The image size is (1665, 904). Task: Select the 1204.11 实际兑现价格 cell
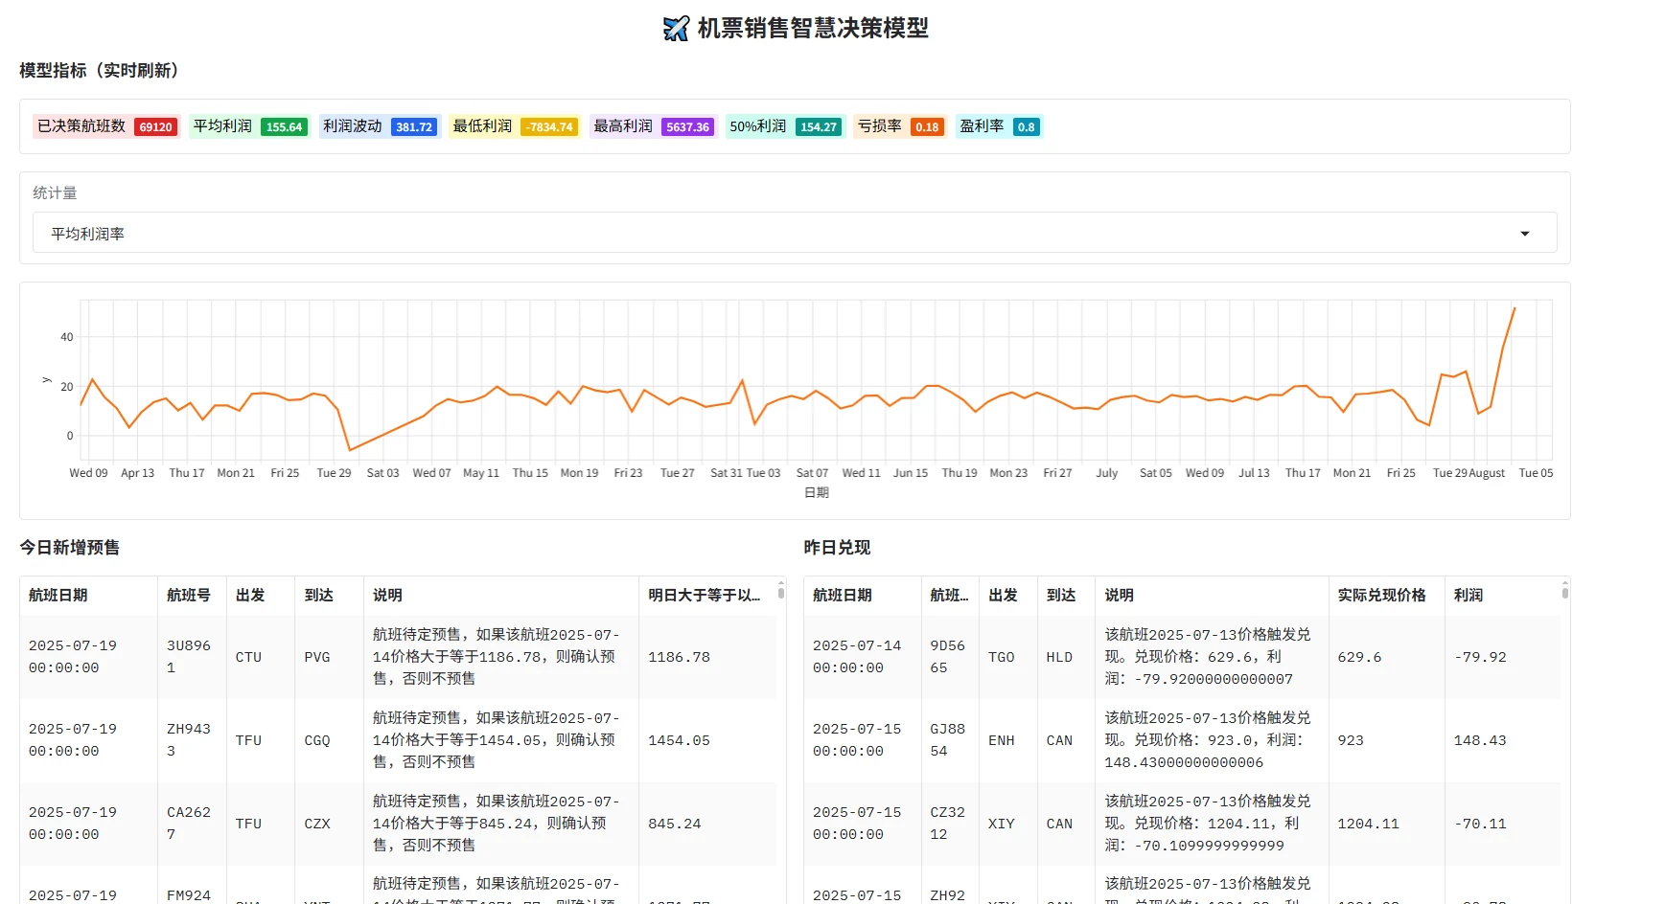[1386, 824]
